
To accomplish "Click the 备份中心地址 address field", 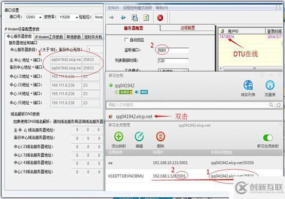I will tap(66, 68).
